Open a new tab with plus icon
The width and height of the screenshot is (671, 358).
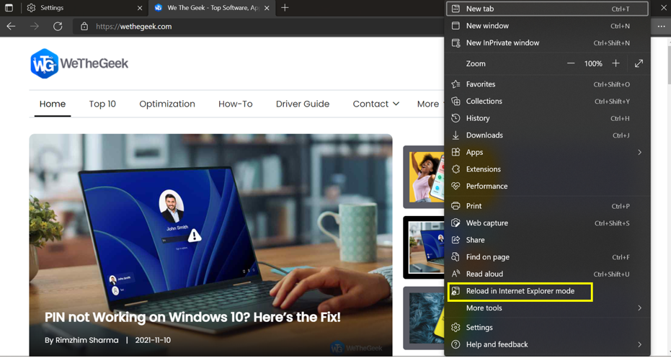pos(285,8)
